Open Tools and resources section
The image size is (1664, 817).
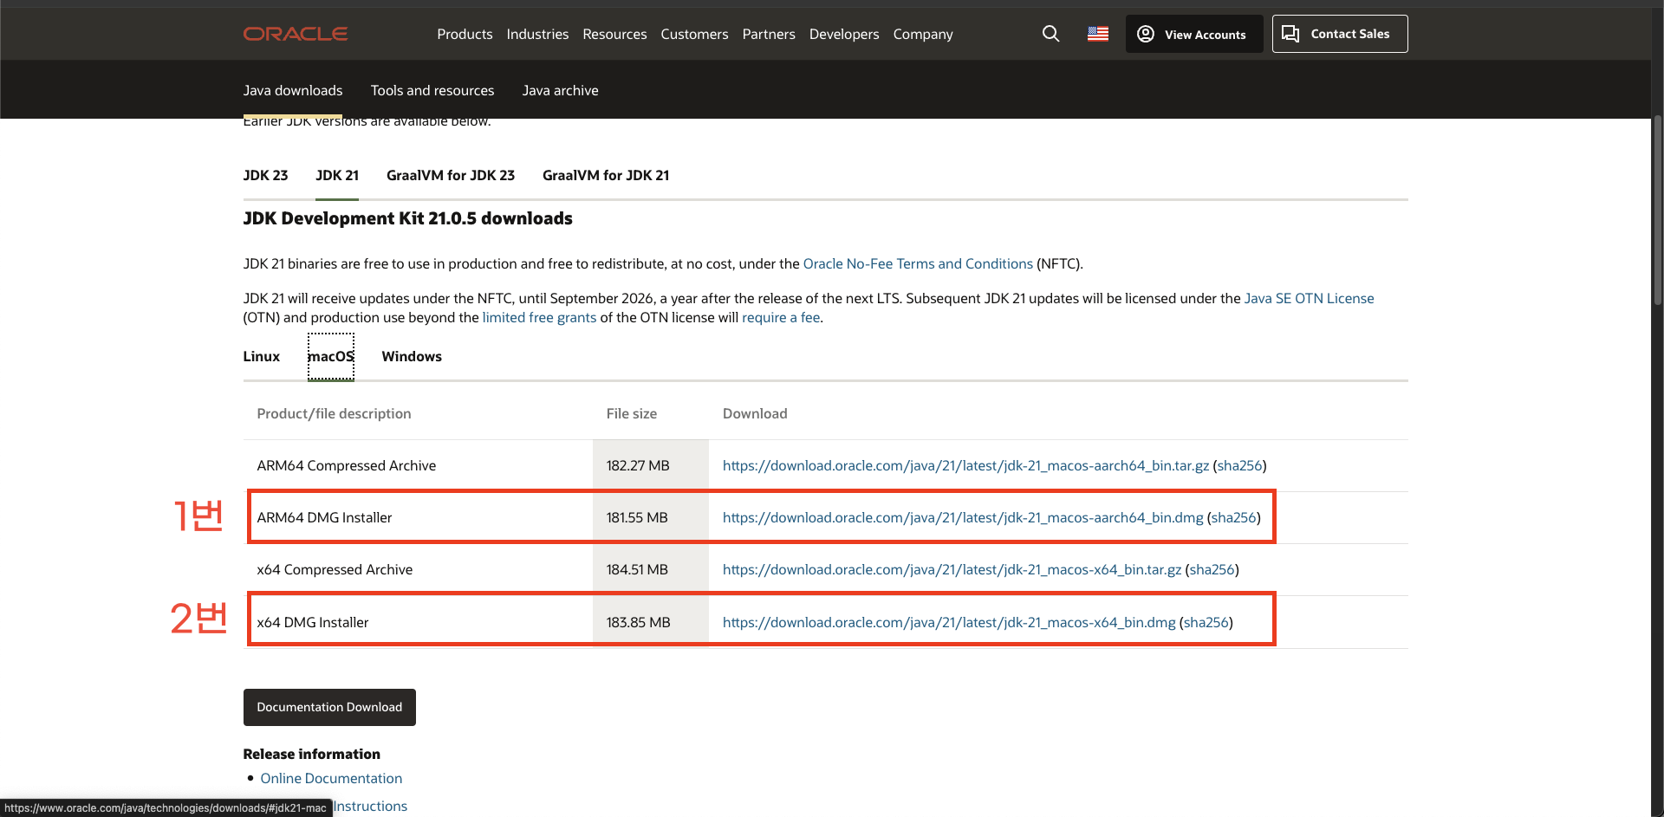[x=432, y=90]
